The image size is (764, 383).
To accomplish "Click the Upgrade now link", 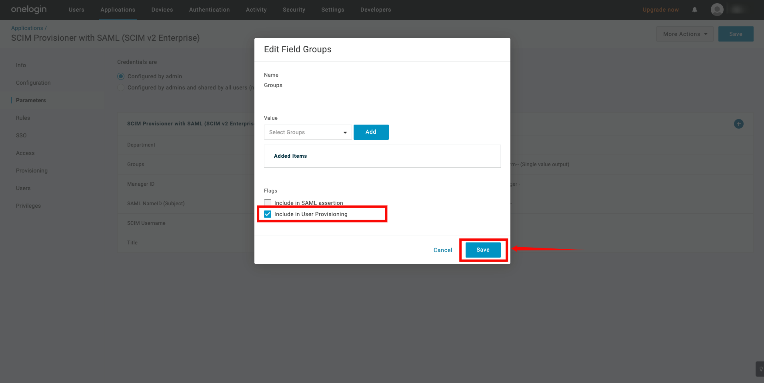I will 661,10.
